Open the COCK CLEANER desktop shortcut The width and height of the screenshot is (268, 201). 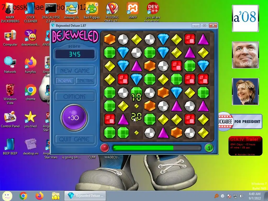(x=31, y=12)
